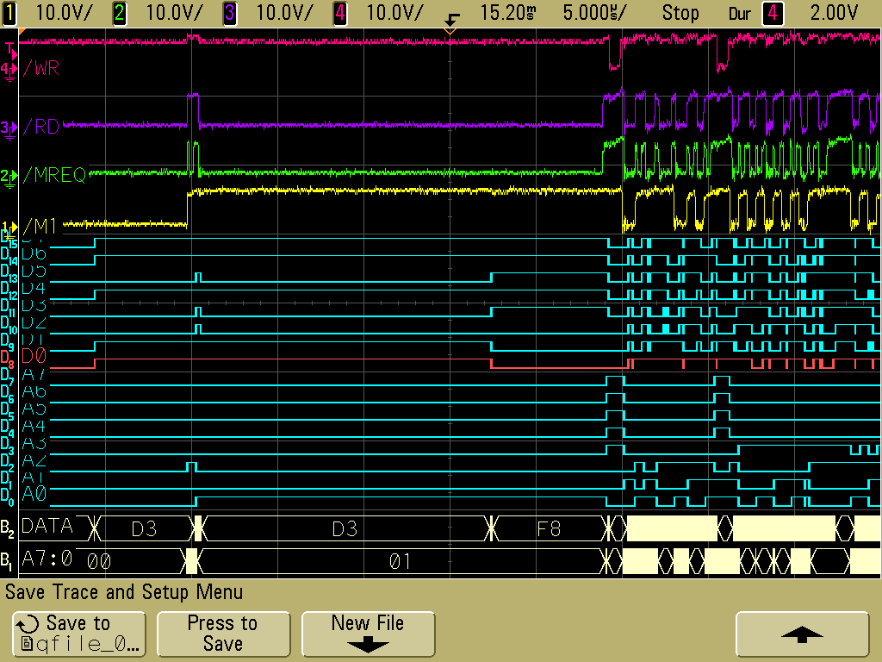The height and width of the screenshot is (662, 882).
Task: Click the Stop run status indicator
Action: pyautogui.click(x=680, y=13)
